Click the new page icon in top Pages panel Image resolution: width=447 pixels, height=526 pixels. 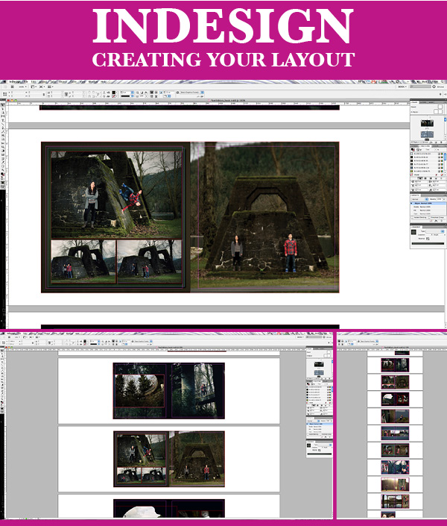(436, 143)
